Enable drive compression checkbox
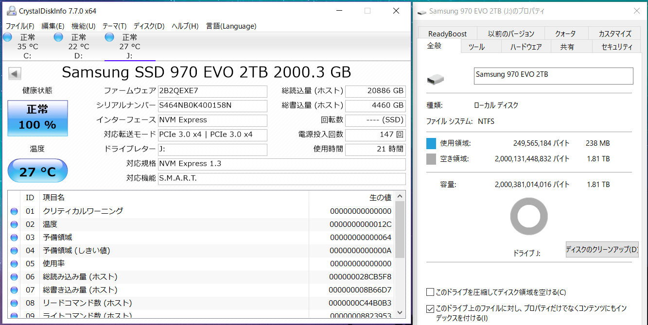Viewport: 648px width, 325px height. pyautogui.click(x=430, y=292)
